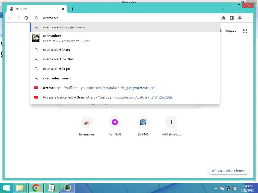258x193 pixels.
Task: Open the Extensions shortcut
Action: point(87,126)
